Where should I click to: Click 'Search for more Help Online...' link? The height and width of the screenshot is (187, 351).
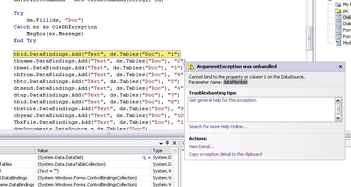coord(218,127)
